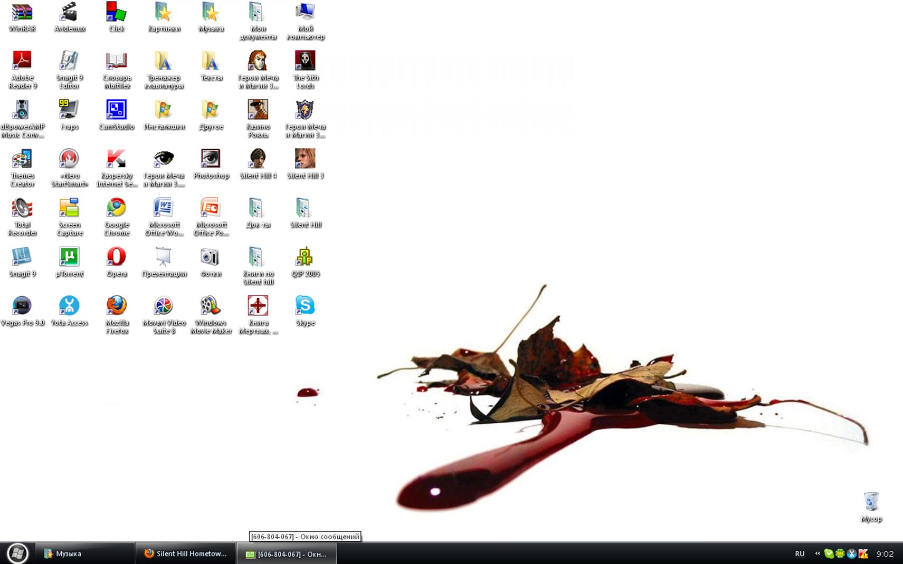The width and height of the screenshot is (903, 564).
Task: Open the µTorrent desktop shortcut
Action: (69, 257)
